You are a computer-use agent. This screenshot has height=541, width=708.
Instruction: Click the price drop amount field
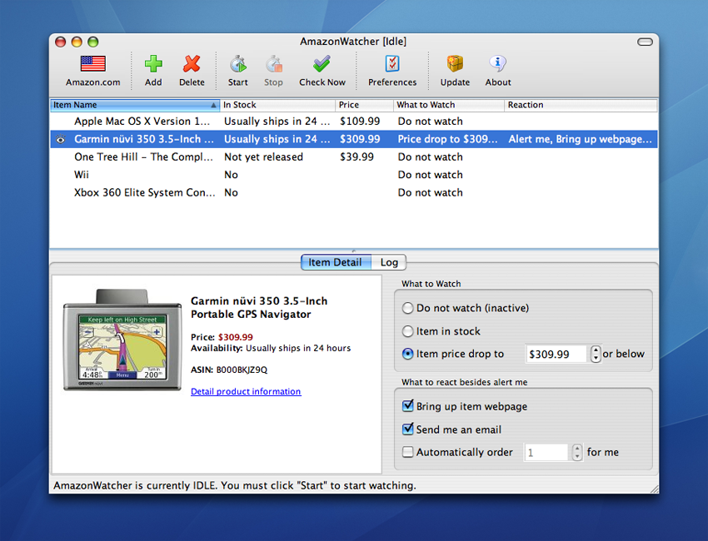(556, 355)
